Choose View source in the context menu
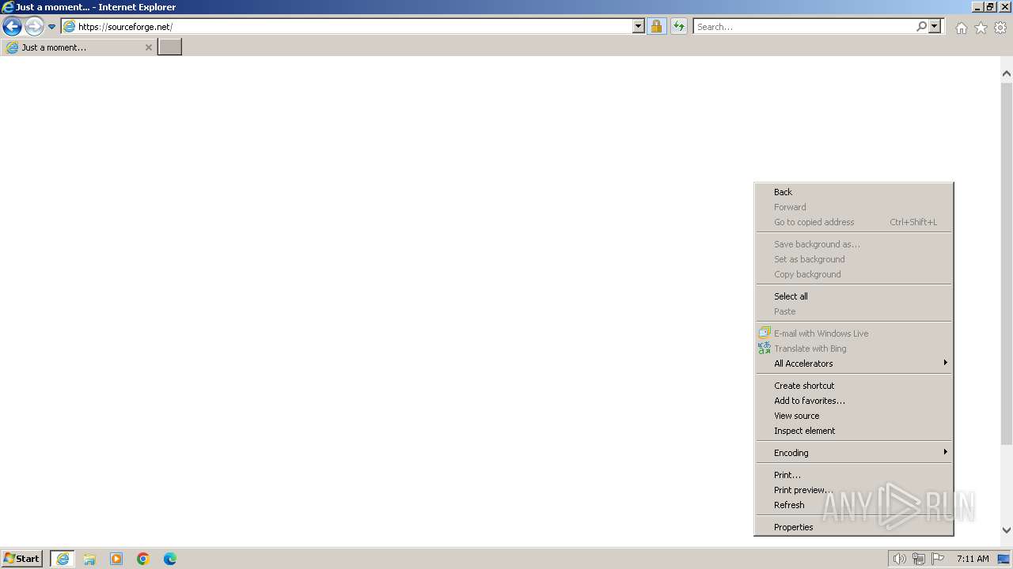Viewport: 1013px width, 569px height. point(854,416)
